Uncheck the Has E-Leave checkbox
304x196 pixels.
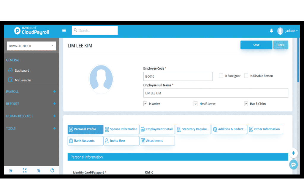(x=195, y=104)
